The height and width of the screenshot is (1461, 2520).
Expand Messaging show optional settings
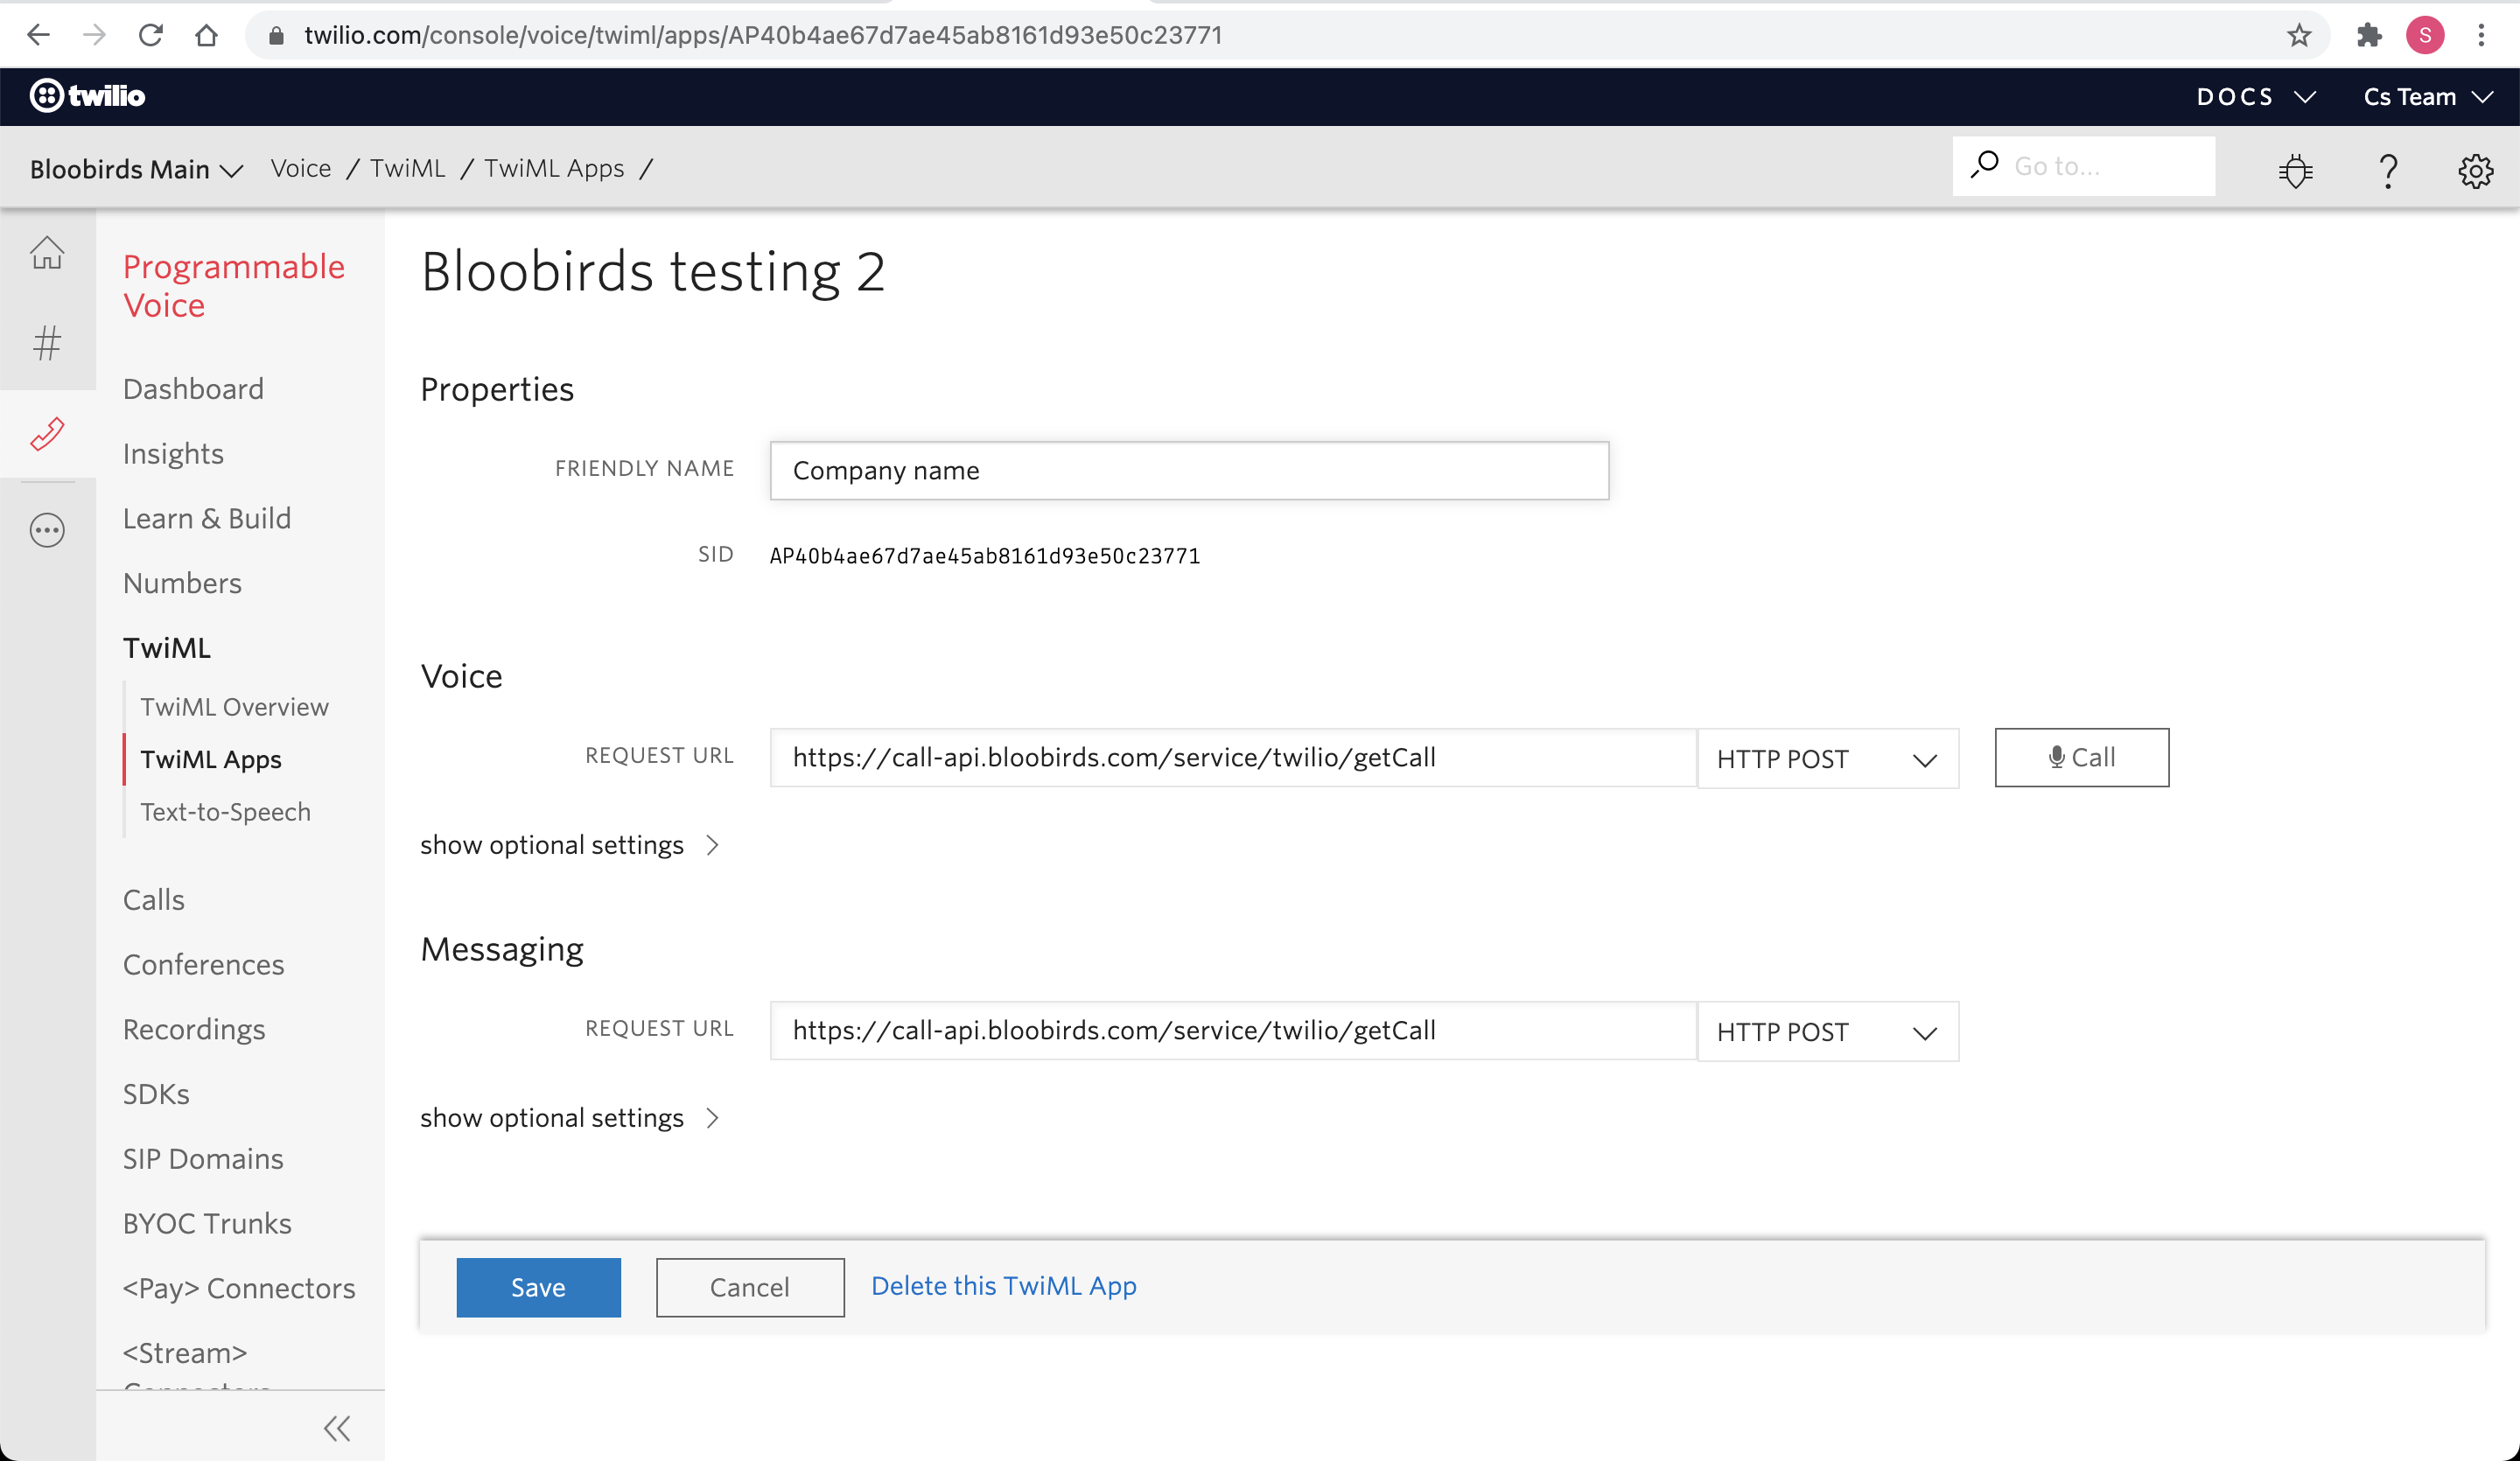tap(570, 1118)
